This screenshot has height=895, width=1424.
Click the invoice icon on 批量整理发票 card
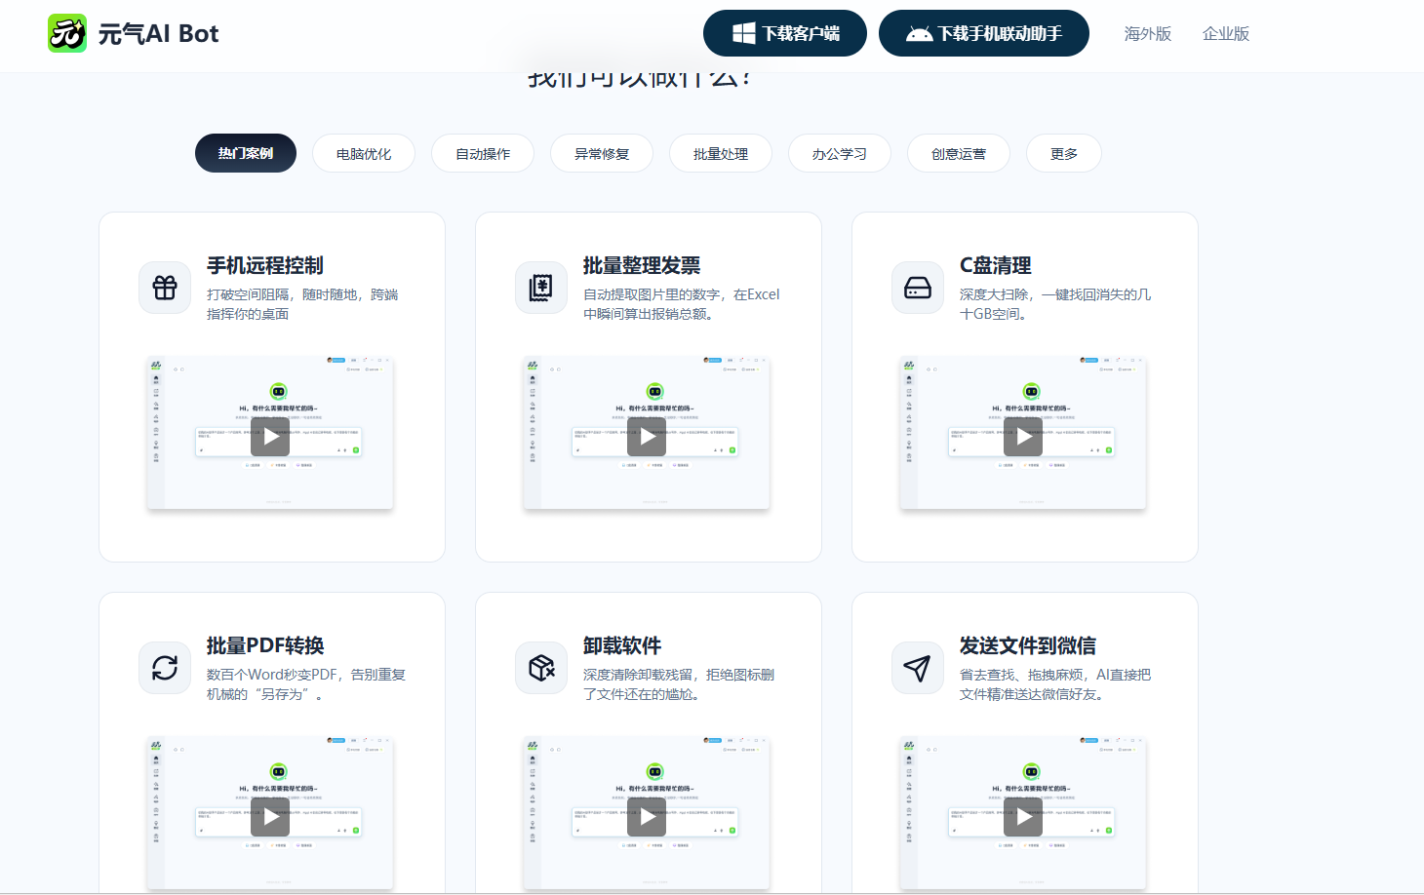click(x=541, y=287)
